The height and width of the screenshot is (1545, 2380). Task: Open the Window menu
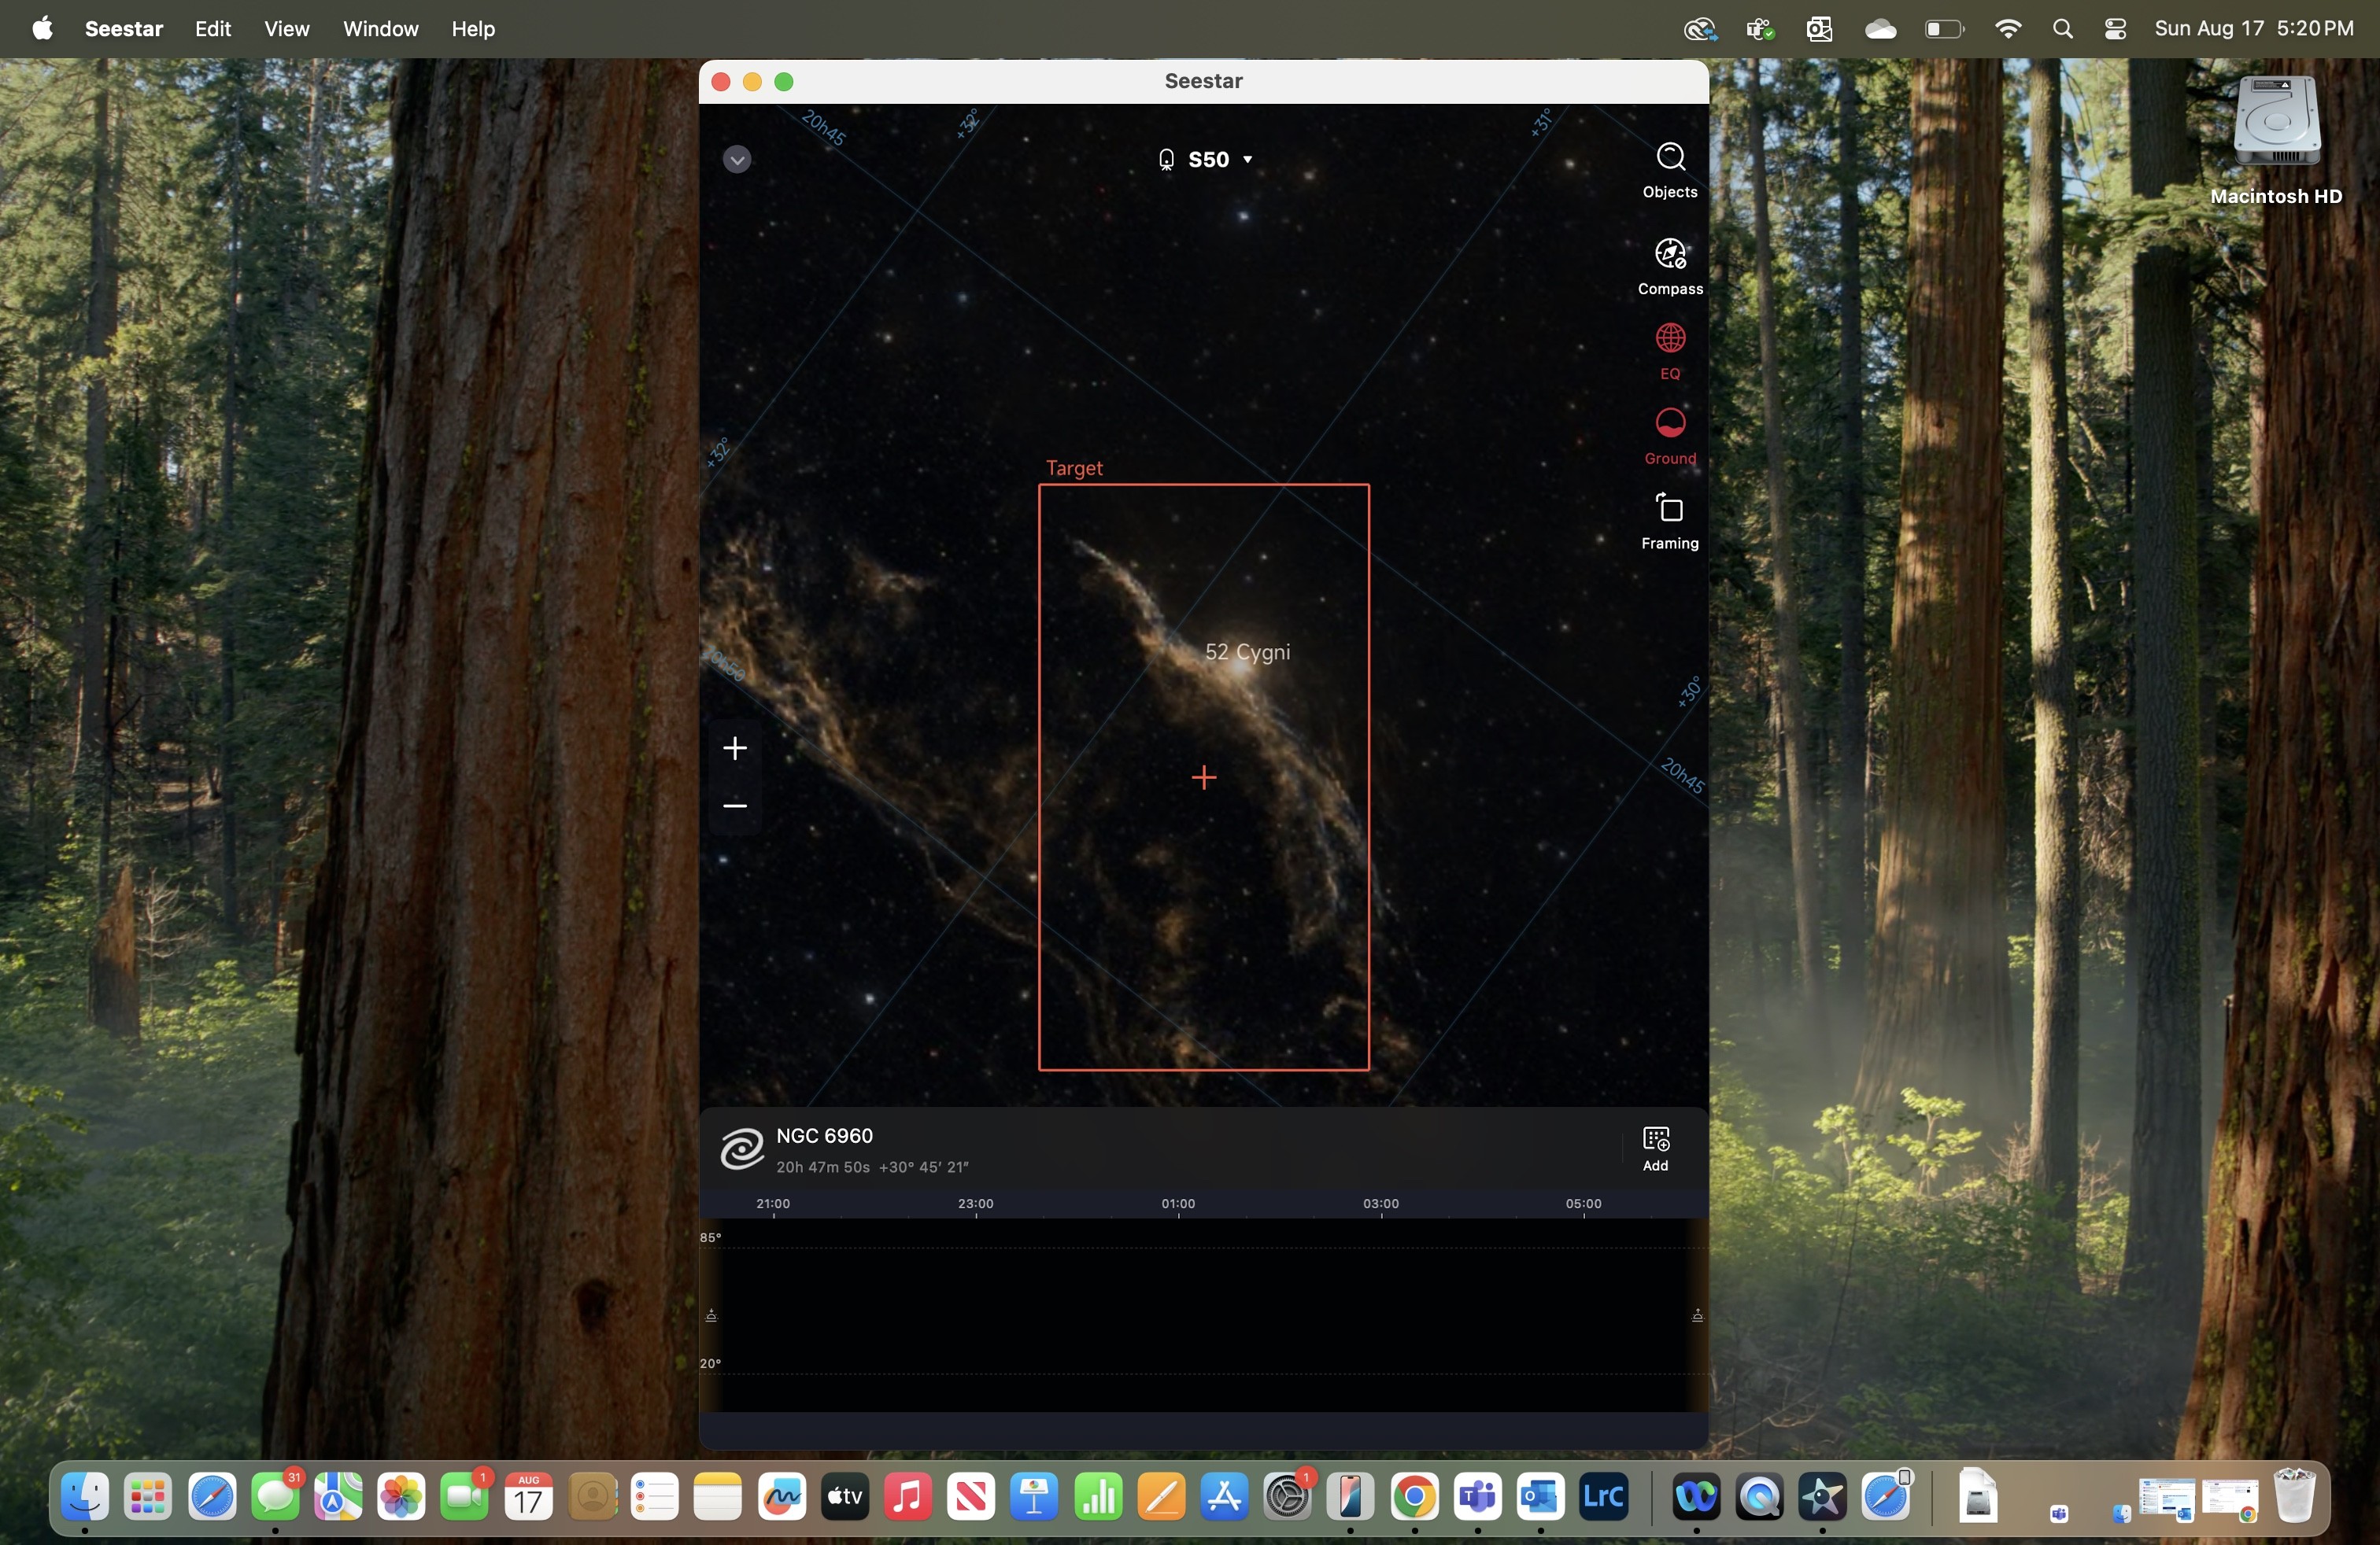coord(380,29)
